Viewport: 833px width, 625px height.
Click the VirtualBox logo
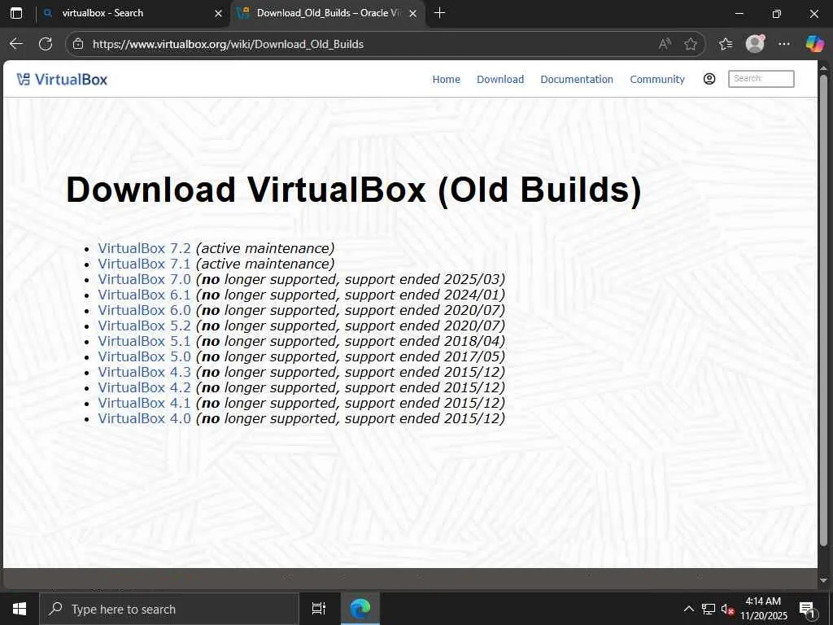(x=62, y=79)
